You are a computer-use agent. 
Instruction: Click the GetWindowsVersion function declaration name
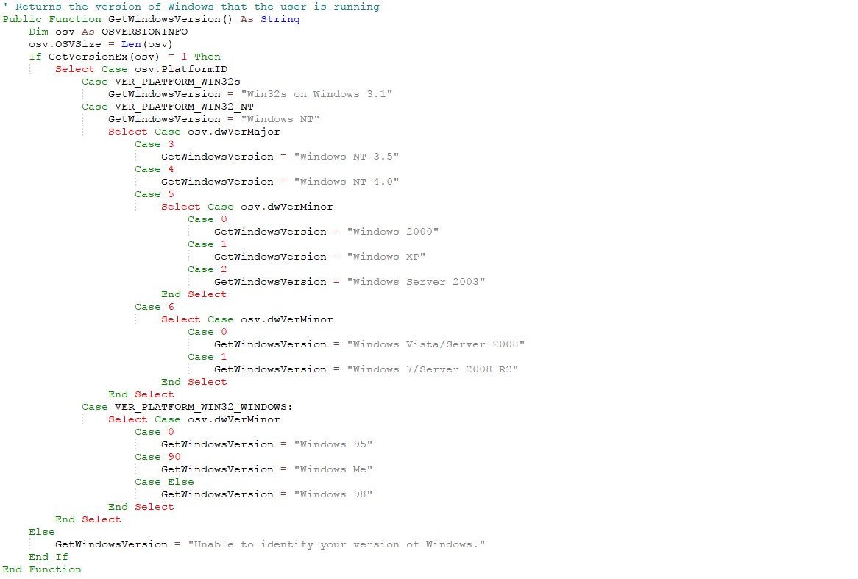(x=164, y=19)
